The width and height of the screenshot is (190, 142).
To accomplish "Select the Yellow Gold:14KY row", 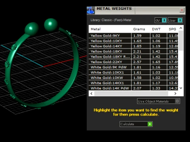I will click(133, 46).
